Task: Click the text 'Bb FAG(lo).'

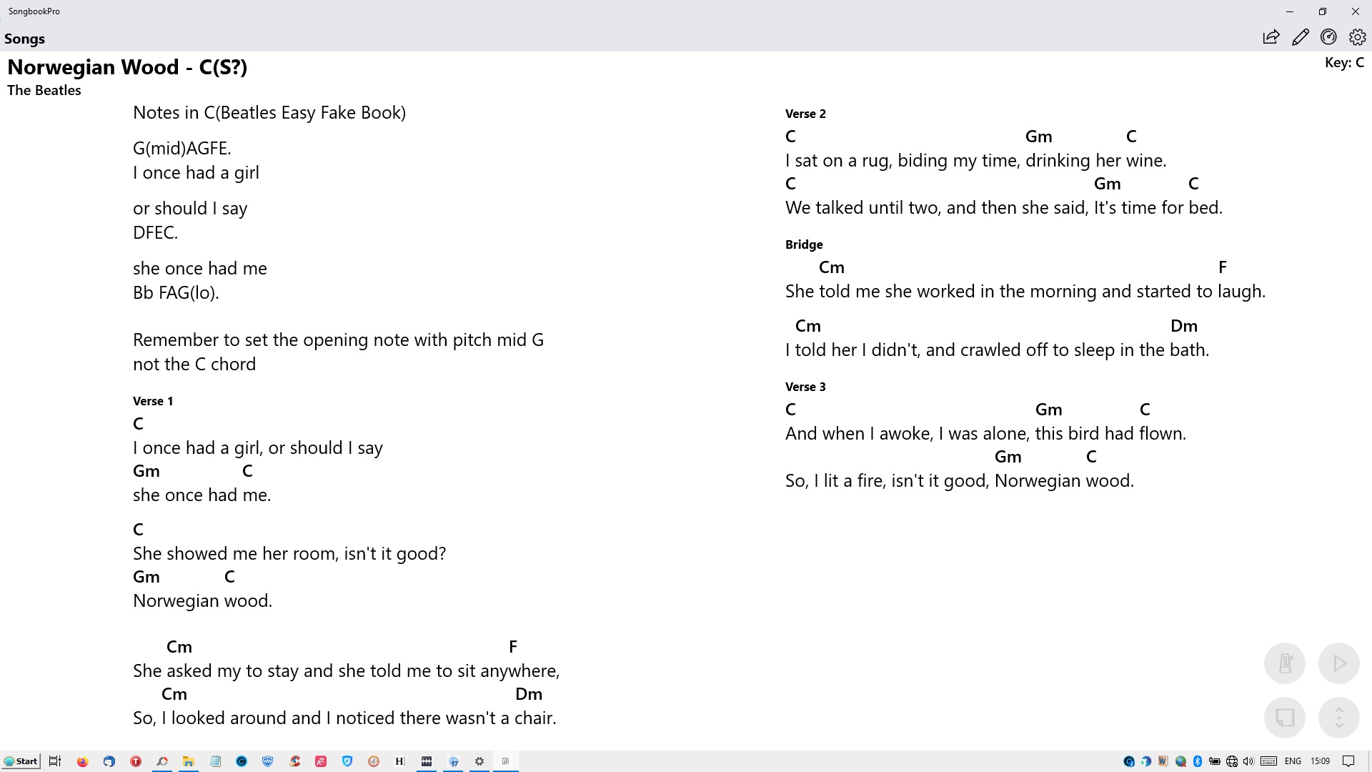Action: [x=176, y=293]
